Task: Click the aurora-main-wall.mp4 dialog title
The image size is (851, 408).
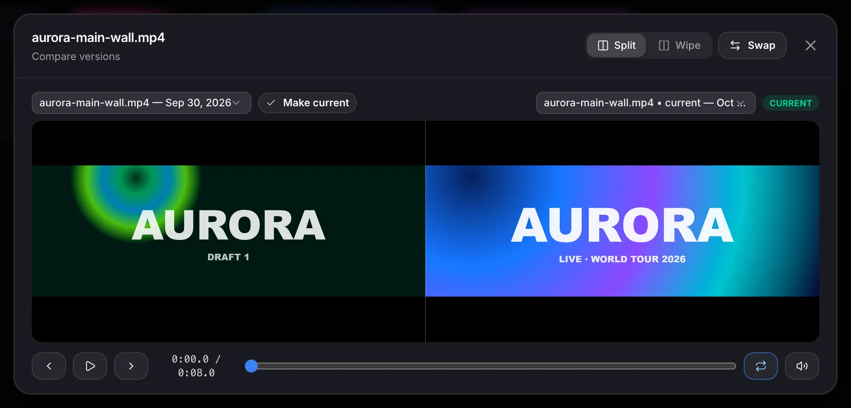Action: click(98, 38)
